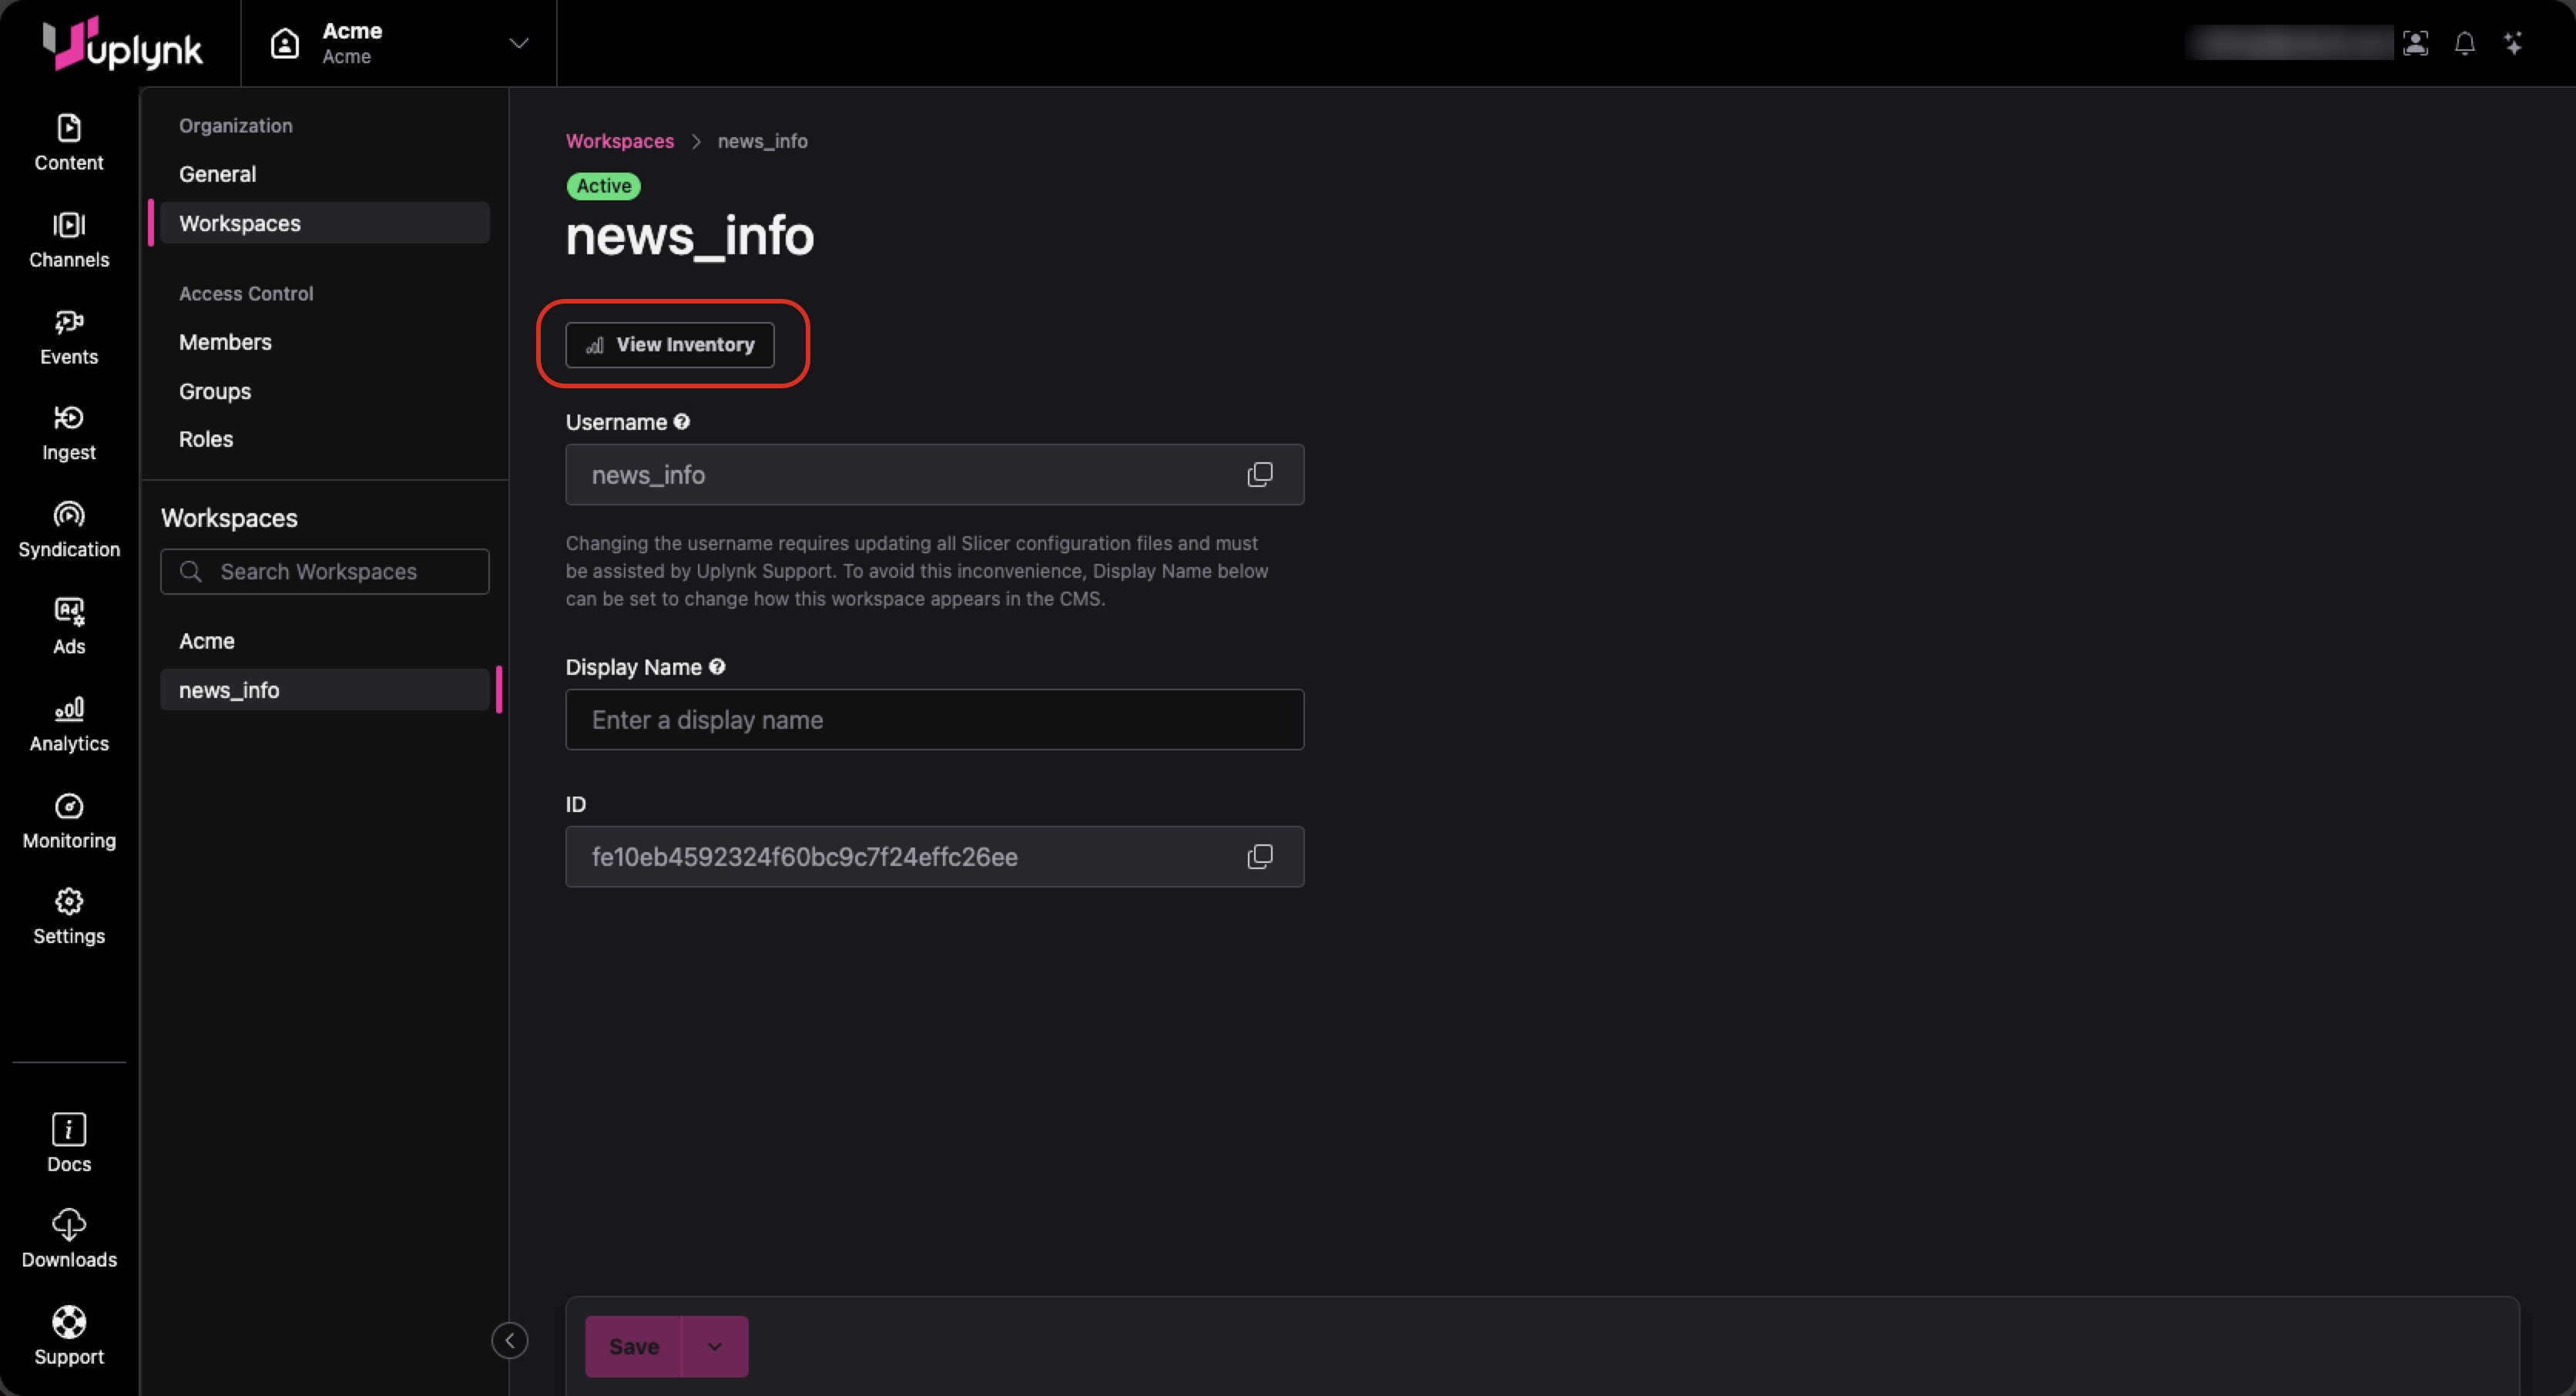Expand the Acme organization switcher dropdown
The width and height of the screenshot is (2576, 1396).
[x=518, y=43]
